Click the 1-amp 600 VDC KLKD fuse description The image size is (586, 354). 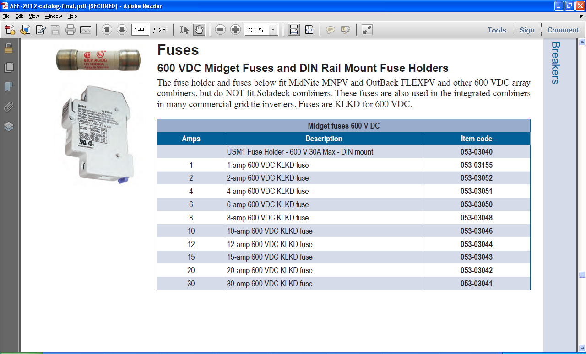click(268, 165)
